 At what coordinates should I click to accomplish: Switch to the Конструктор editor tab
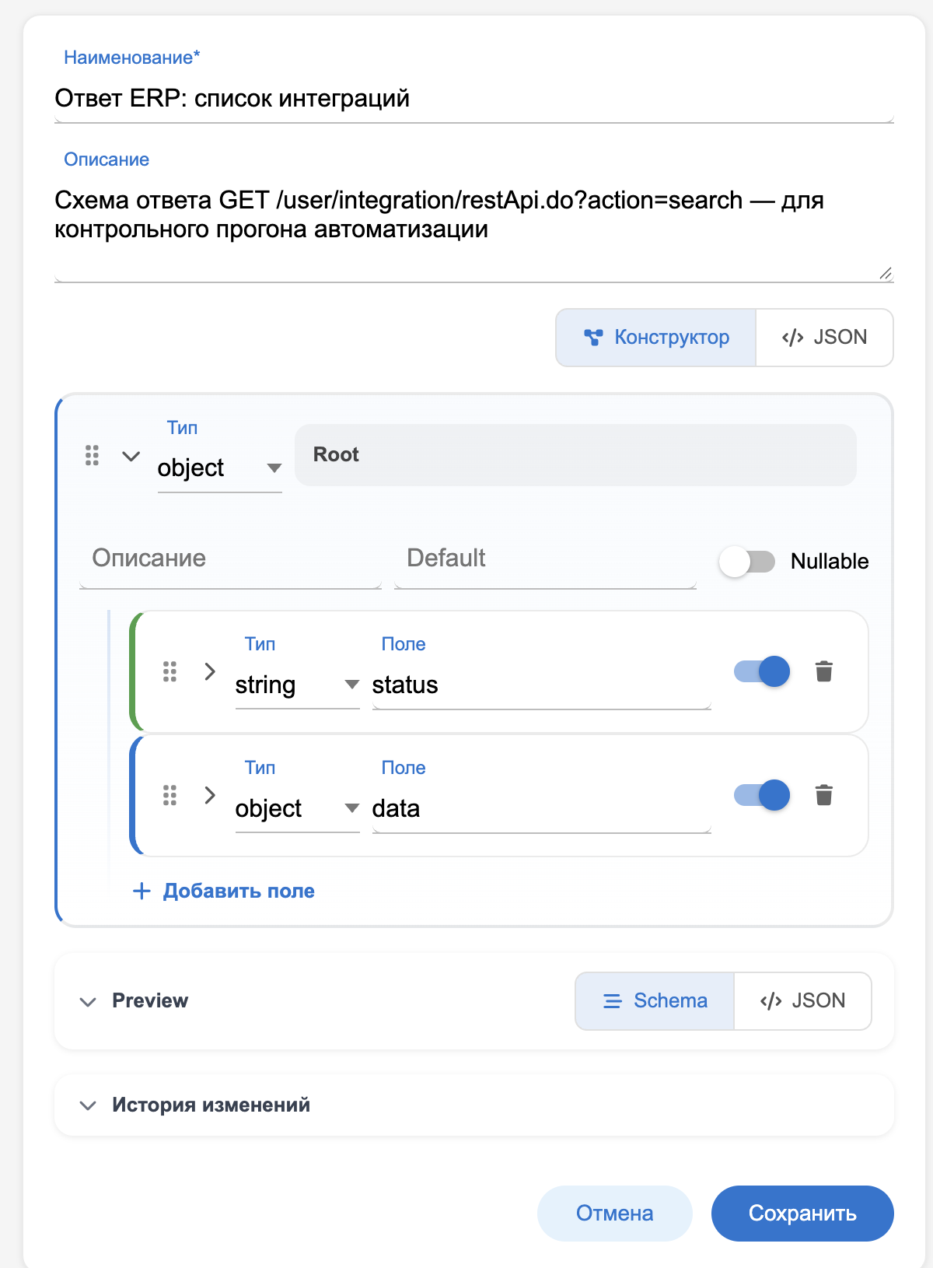pyautogui.click(x=656, y=338)
